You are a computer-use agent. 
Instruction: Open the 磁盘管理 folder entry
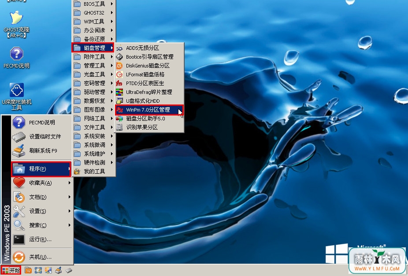(93, 48)
